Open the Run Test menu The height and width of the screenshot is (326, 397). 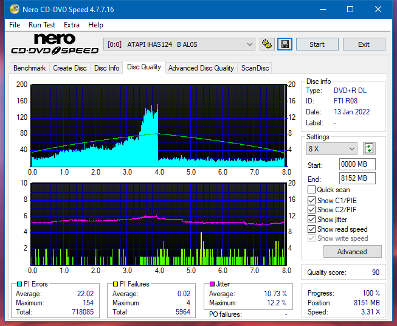click(42, 25)
